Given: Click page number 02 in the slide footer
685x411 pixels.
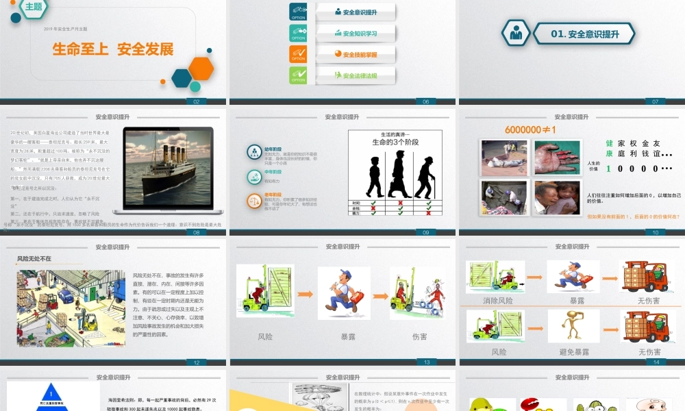Looking at the screenshot, I should point(197,102).
